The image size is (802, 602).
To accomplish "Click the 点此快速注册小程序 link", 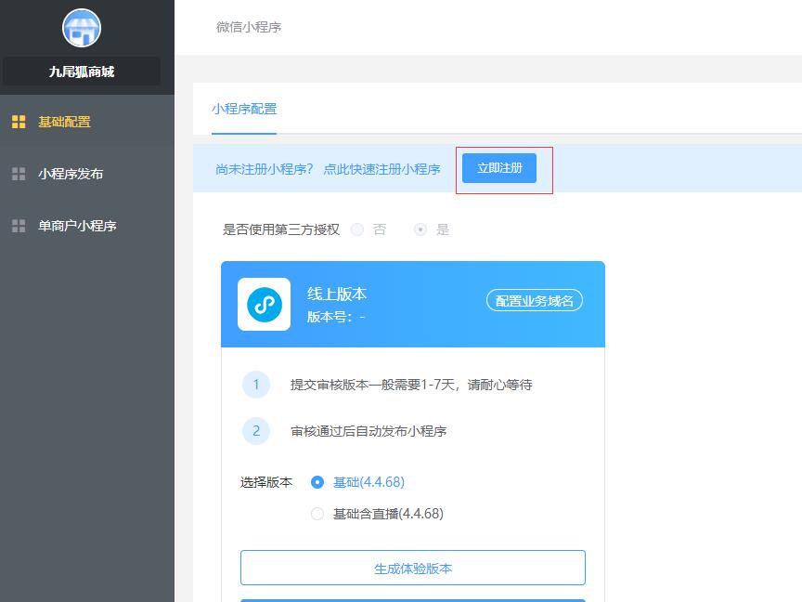I will coord(382,169).
